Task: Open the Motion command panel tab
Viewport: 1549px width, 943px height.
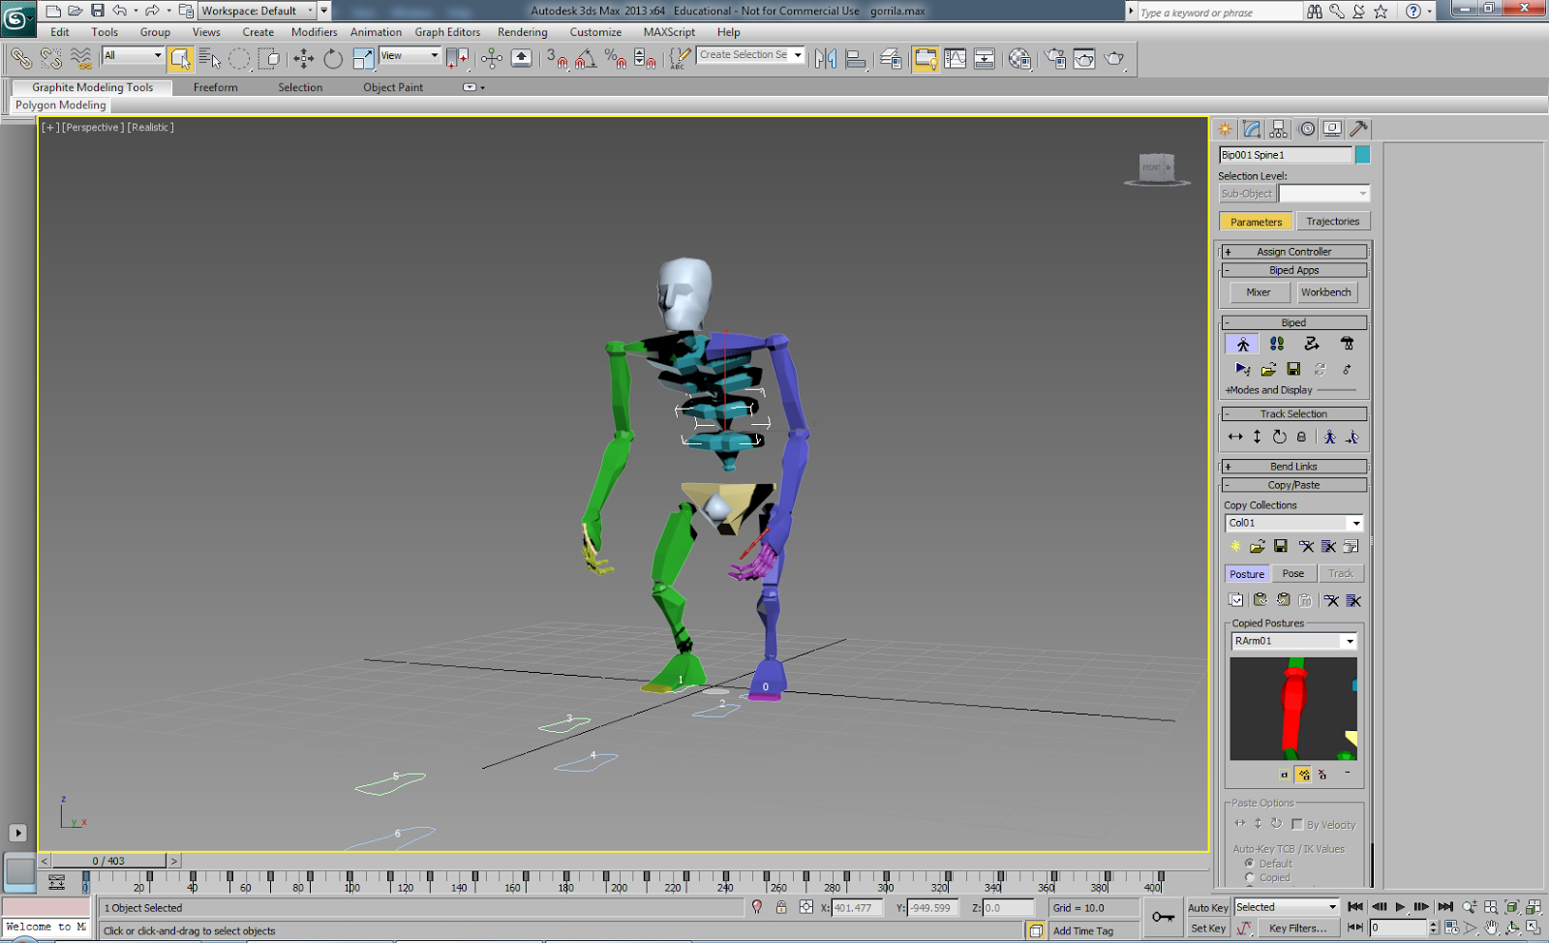Action: 1306,129
